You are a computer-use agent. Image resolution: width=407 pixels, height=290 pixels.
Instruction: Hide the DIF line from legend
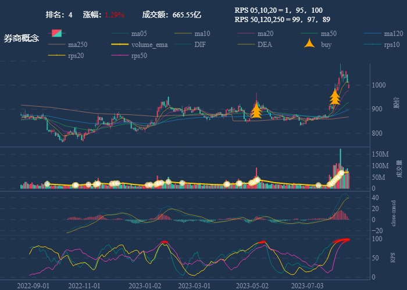[x=199, y=44]
